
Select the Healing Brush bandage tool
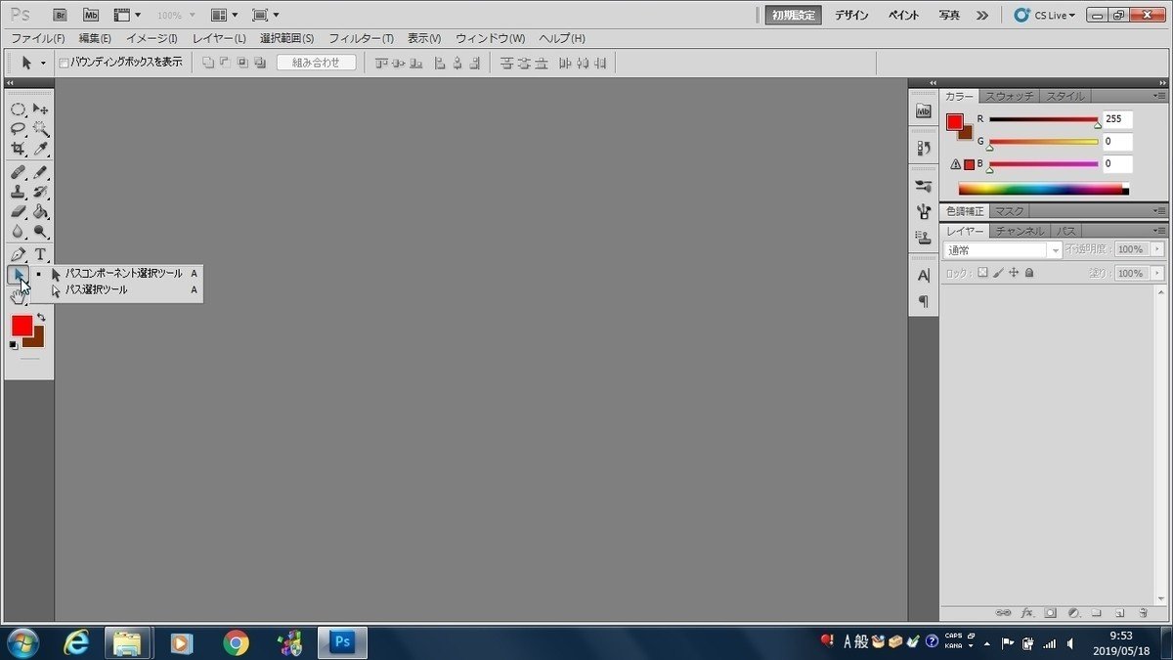(x=18, y=172)
